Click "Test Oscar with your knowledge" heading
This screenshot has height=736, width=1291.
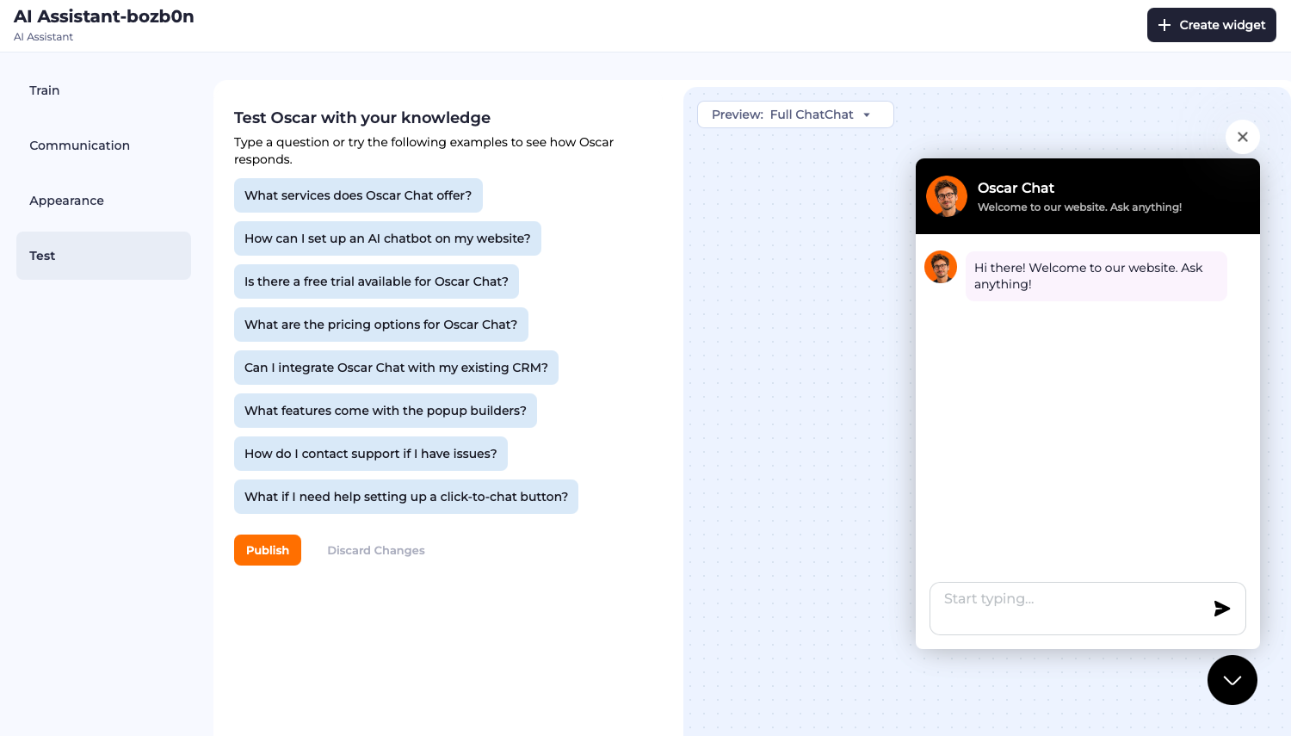[x=362, y=118]
